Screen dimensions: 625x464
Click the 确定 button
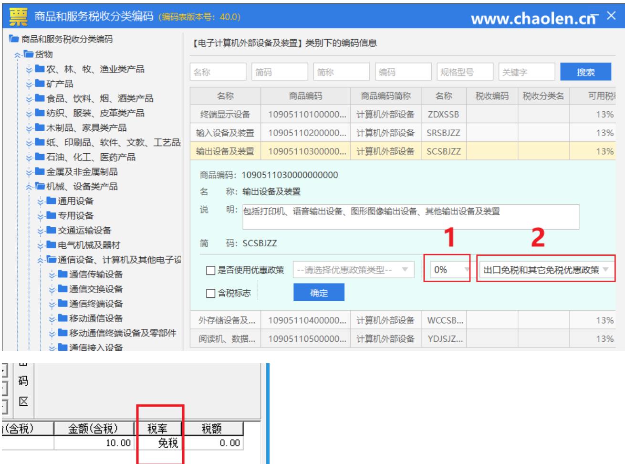(x=319, y=293)
